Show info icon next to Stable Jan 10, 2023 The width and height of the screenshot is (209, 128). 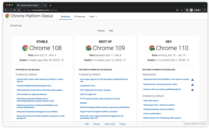point(125,60)
